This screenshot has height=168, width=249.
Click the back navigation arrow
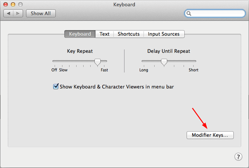coord(9,13)
